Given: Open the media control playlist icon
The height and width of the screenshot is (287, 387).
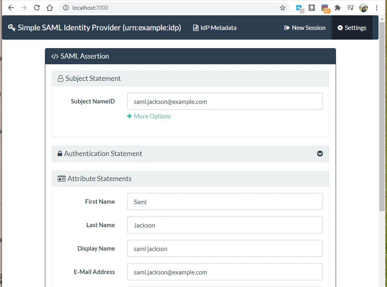Looking at the screenshot, I should tap(350, 8).
